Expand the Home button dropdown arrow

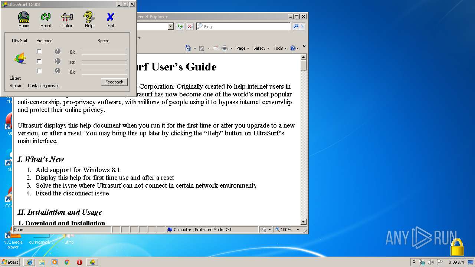tap(194, 48)
